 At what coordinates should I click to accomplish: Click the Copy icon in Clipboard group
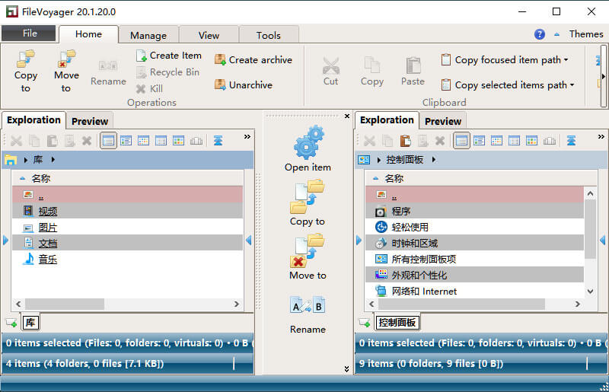pos(371,65)
